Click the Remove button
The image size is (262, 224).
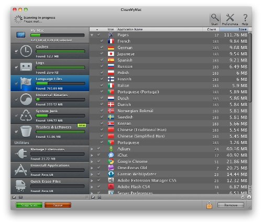click(231, 205)
